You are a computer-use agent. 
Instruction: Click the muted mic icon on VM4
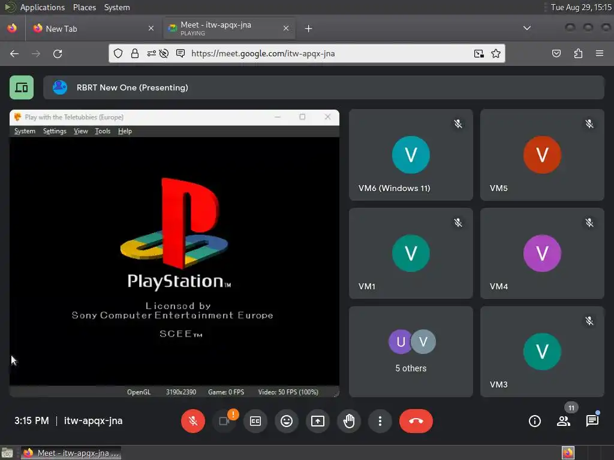click(589, 223)
